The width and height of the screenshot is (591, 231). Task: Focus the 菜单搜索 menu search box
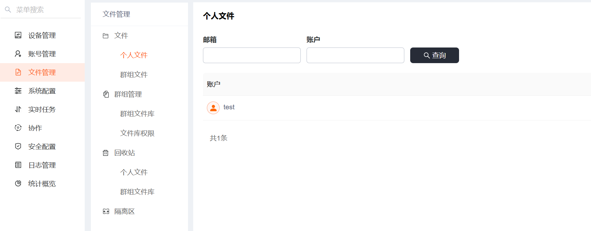[46, 10]
